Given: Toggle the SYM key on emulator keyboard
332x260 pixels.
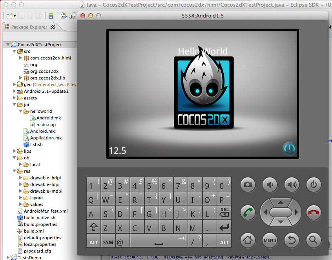Looking at the screenshot, I should 108,240.
